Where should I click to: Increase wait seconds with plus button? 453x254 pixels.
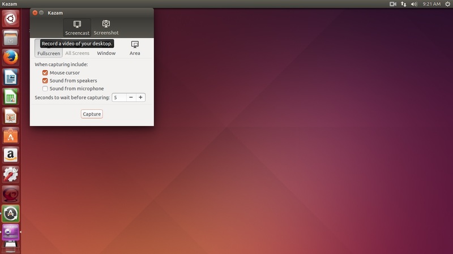click(140, 97)
